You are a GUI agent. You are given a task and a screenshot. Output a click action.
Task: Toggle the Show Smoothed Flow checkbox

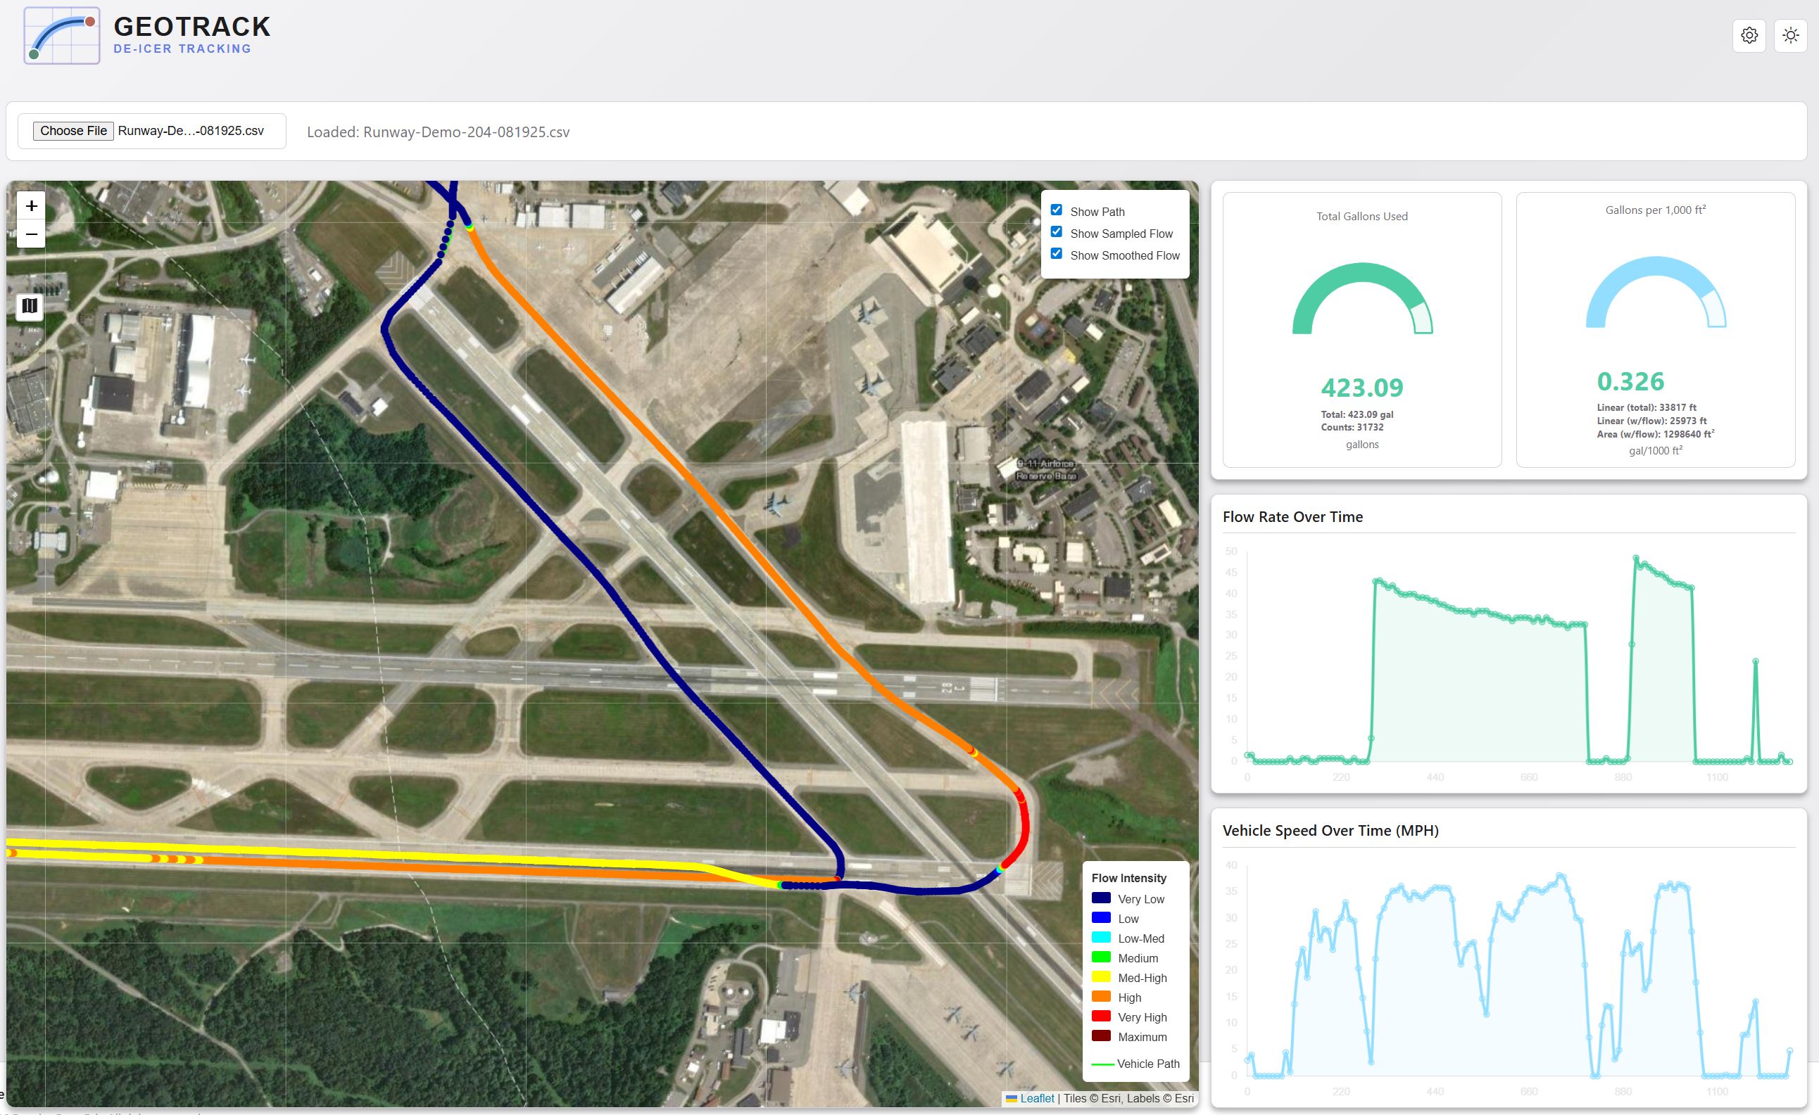coord(1057,254)
